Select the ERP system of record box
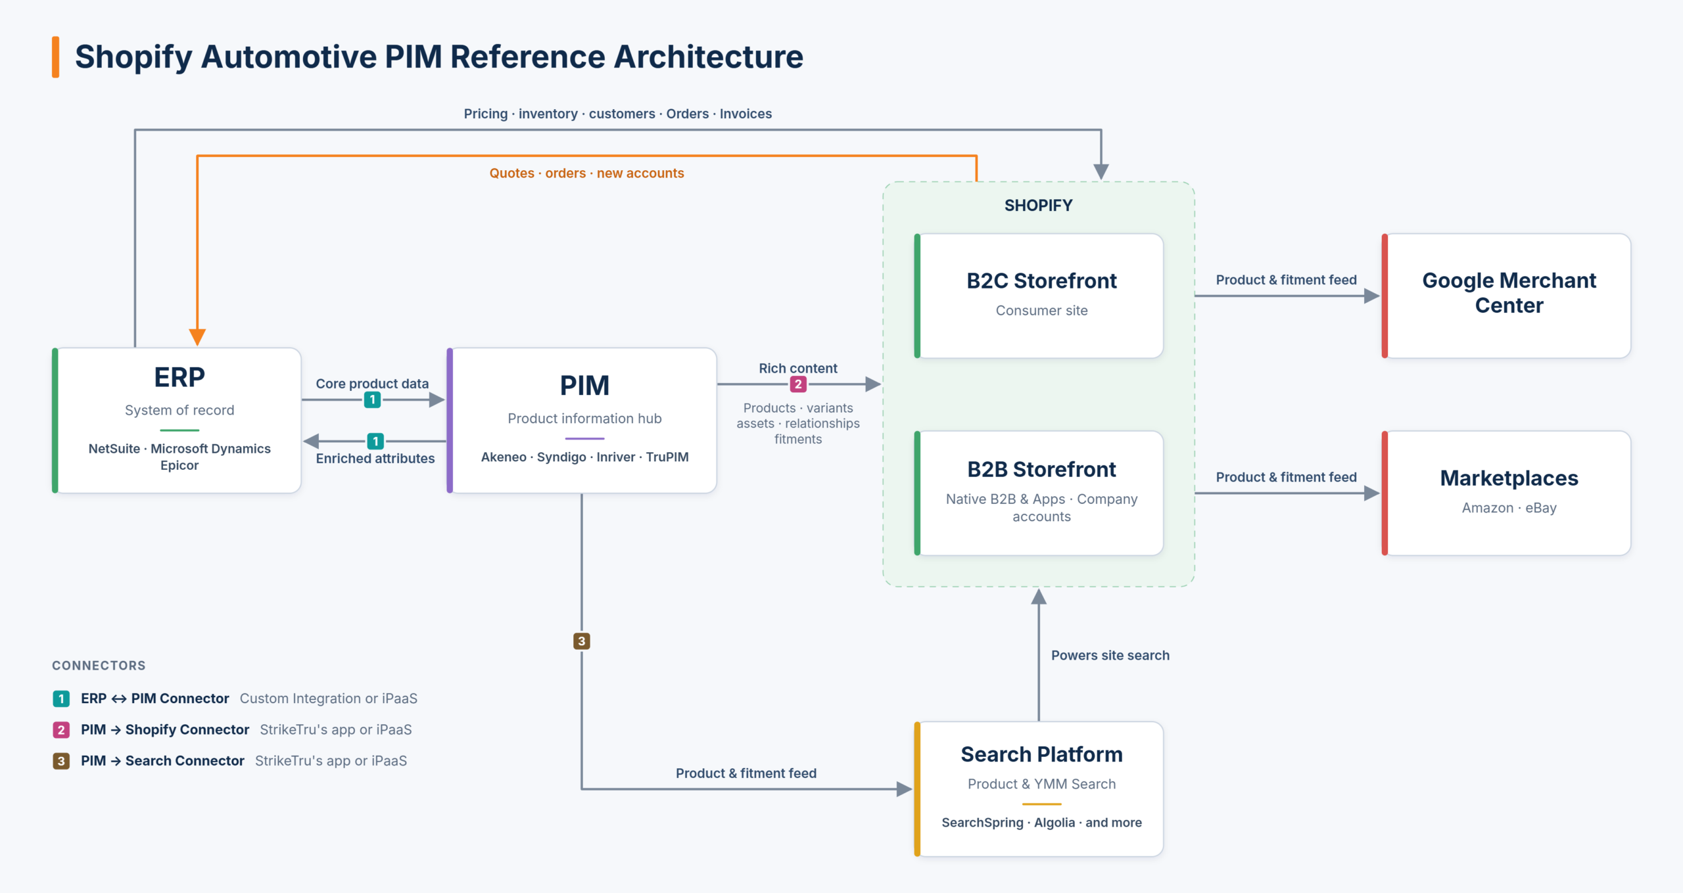 (177, 421)
